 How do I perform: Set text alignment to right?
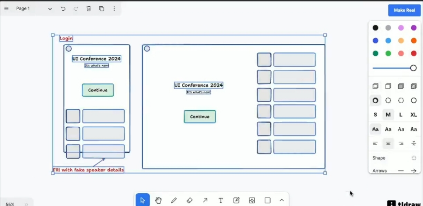coord(401,143)
